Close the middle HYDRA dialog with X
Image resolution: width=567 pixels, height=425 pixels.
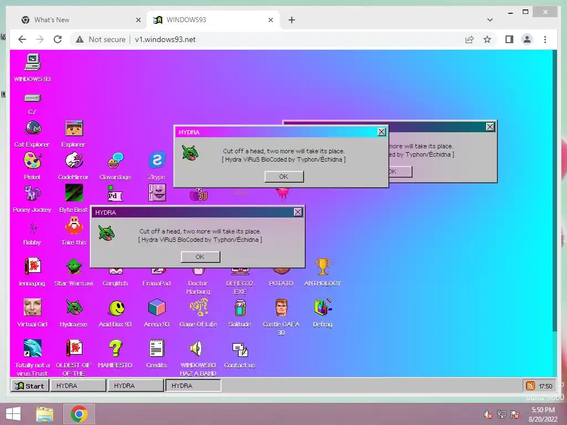tap(382, 132)
